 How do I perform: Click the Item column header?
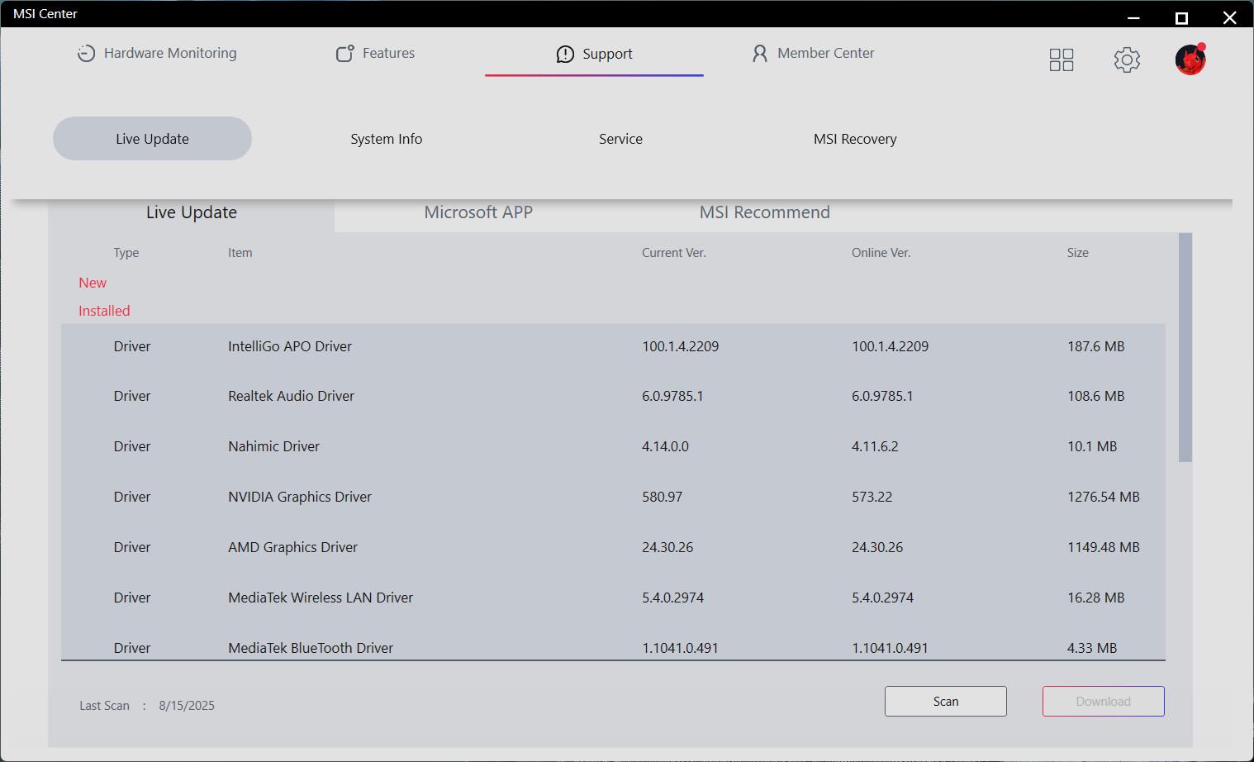point(240,253)
